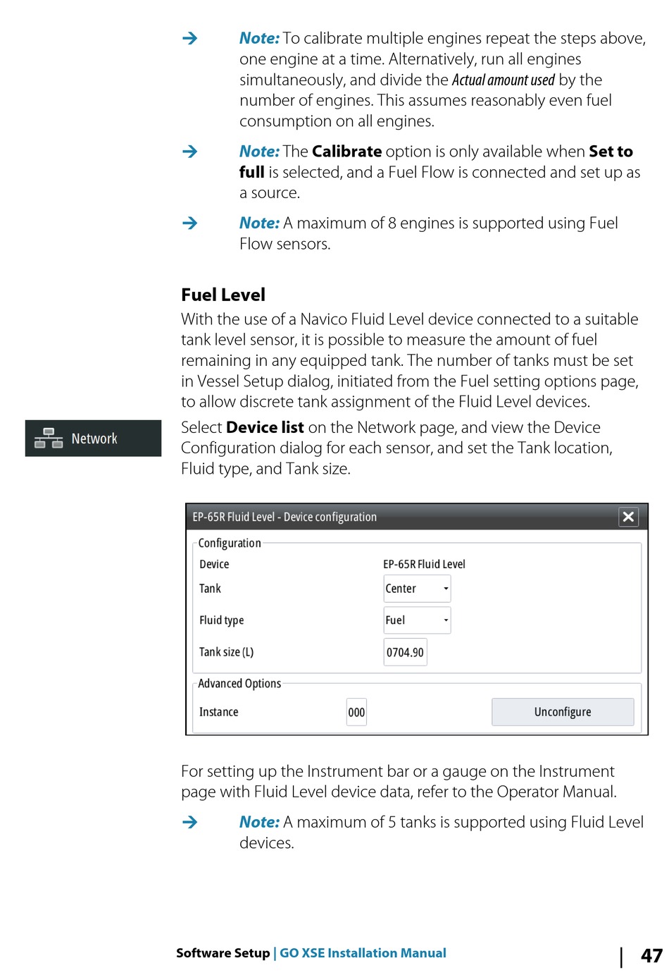Click the Unconfigure button

pyautogui.click(x=563, y=712)
